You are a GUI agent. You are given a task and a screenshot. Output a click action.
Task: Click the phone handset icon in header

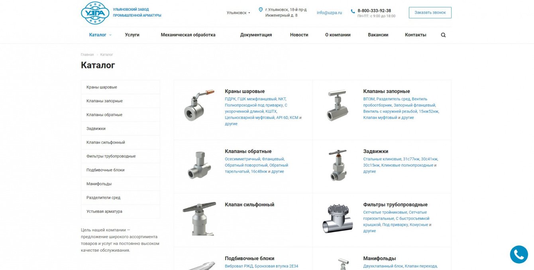353,11
